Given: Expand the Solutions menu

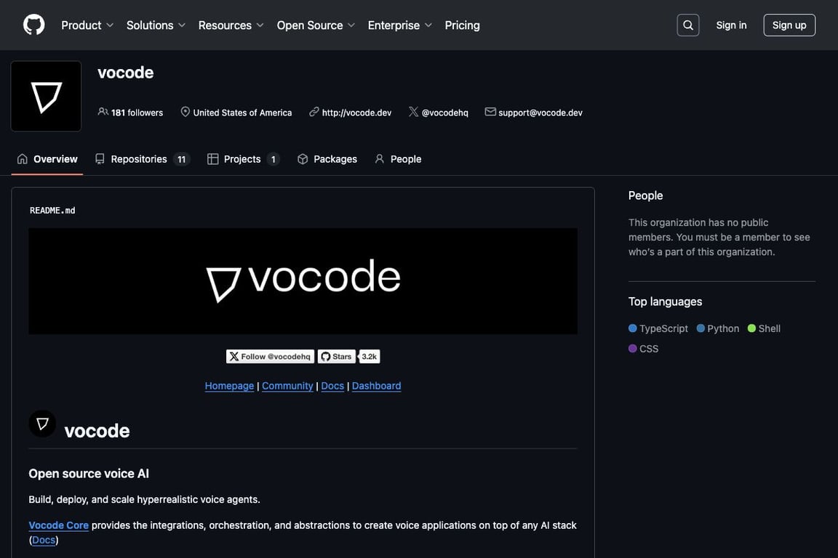Looking at the screenshot, I should click(156, 25).
